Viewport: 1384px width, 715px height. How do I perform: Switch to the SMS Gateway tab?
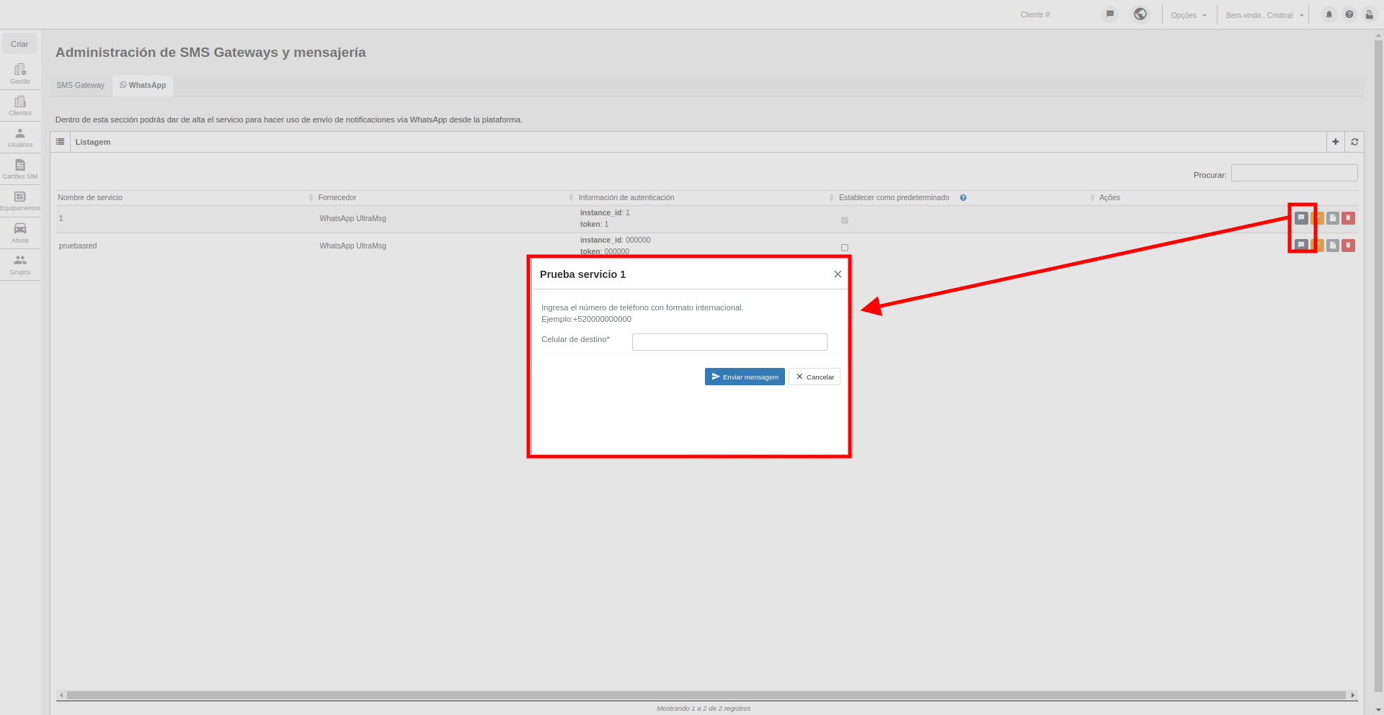(81, 85)
